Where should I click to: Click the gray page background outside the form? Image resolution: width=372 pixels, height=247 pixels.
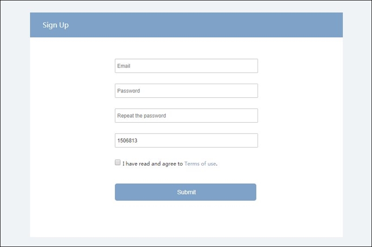click(x=15, y=123)
